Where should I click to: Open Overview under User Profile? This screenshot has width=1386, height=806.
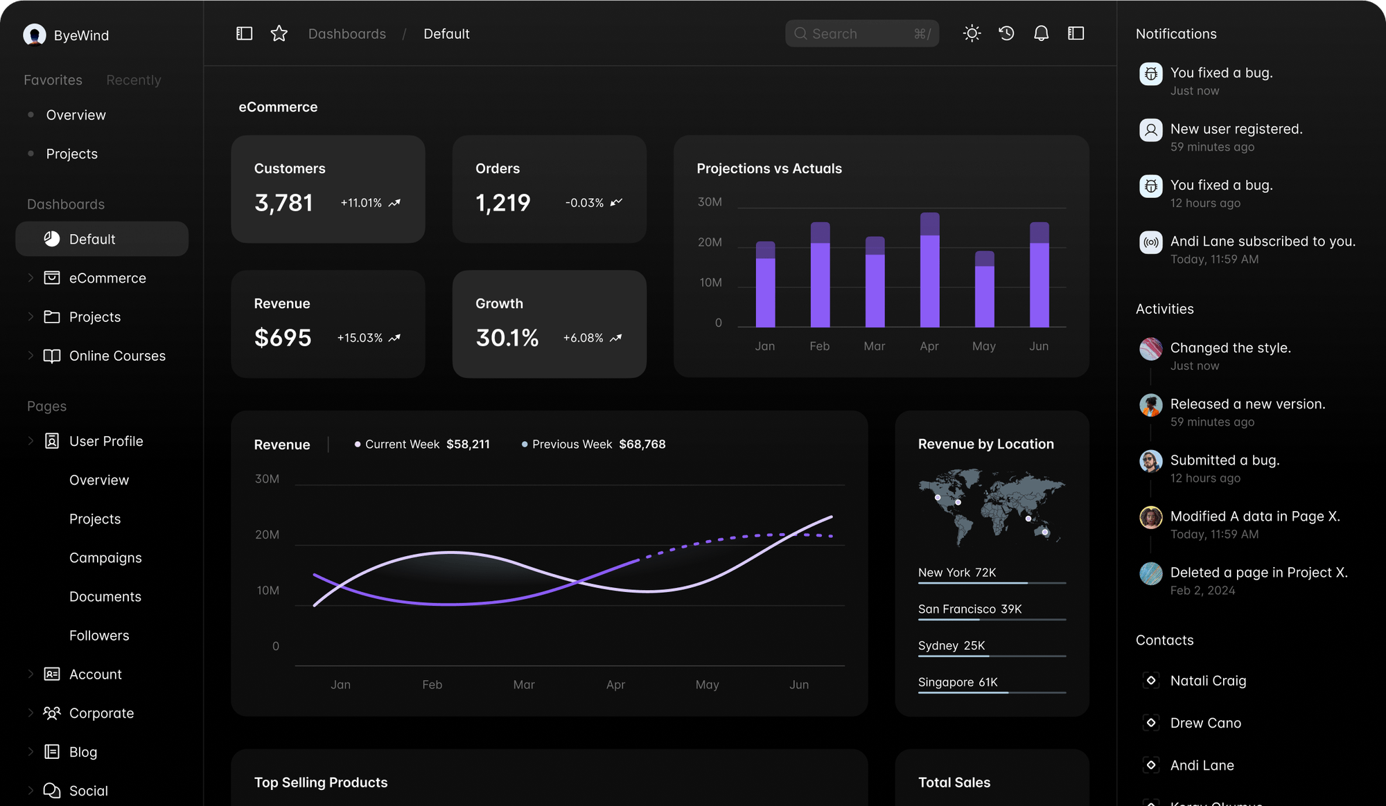coord(99,480)
